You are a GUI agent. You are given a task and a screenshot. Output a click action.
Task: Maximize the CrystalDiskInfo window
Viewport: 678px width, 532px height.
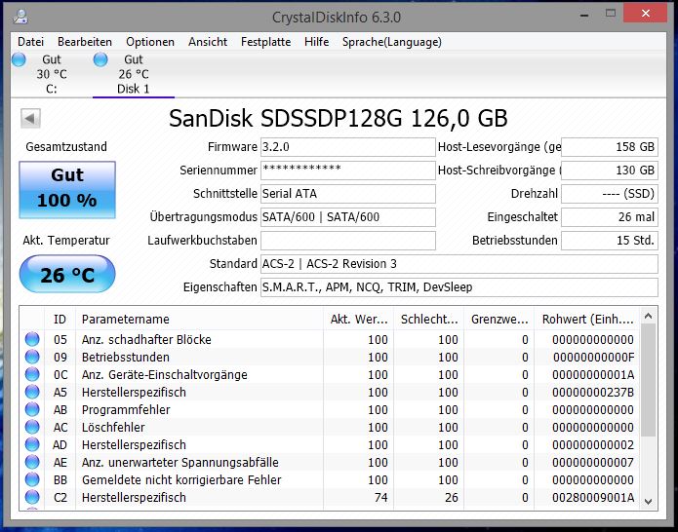click(610, 14)
